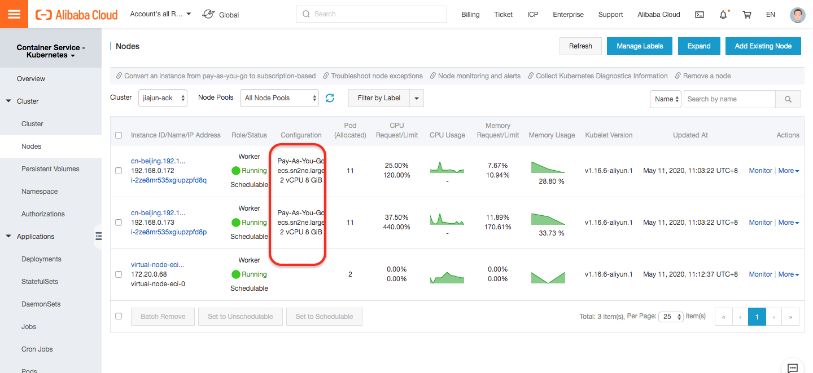View CPU usage chart for virtual-node-eci-0
Viewport: 813px width, 373px height.
[x=447, y=277]
